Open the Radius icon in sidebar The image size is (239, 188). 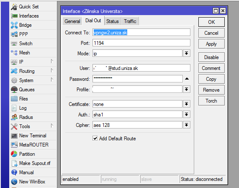(14, 117)
